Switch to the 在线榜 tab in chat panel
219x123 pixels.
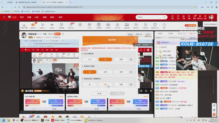click(x=160, y=33)
